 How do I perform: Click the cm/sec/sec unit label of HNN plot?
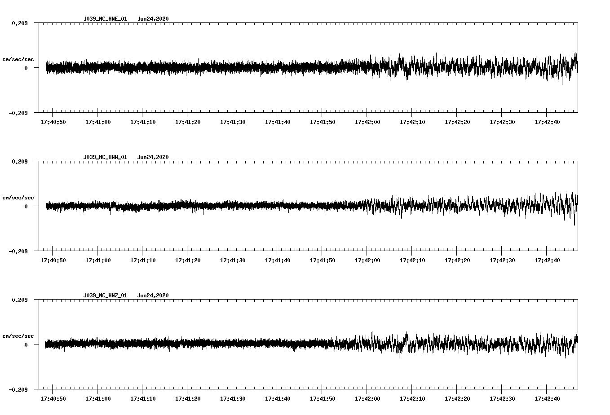(x=18, y=198)
